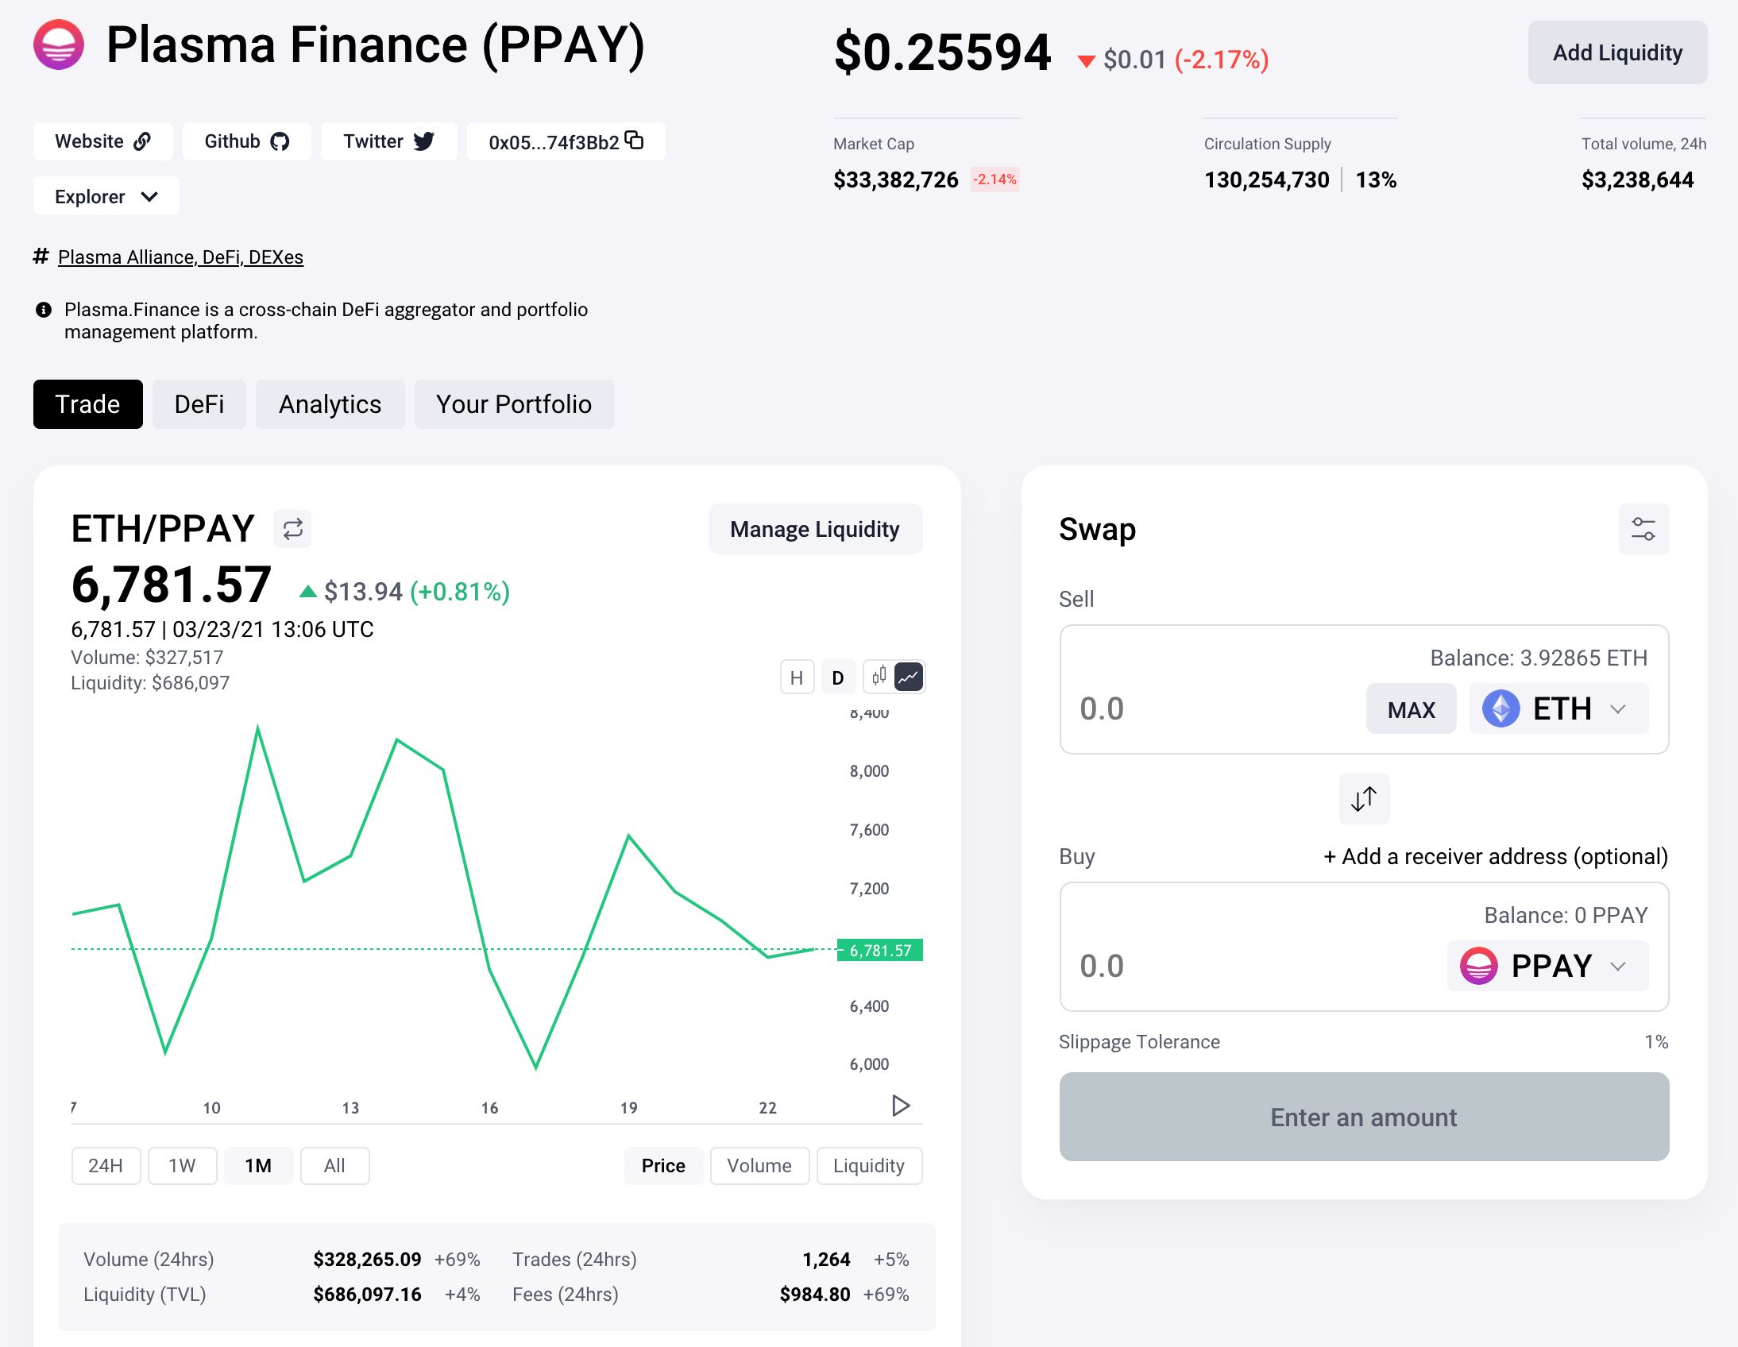Open swap settings sliders icon

point(1643,529)
